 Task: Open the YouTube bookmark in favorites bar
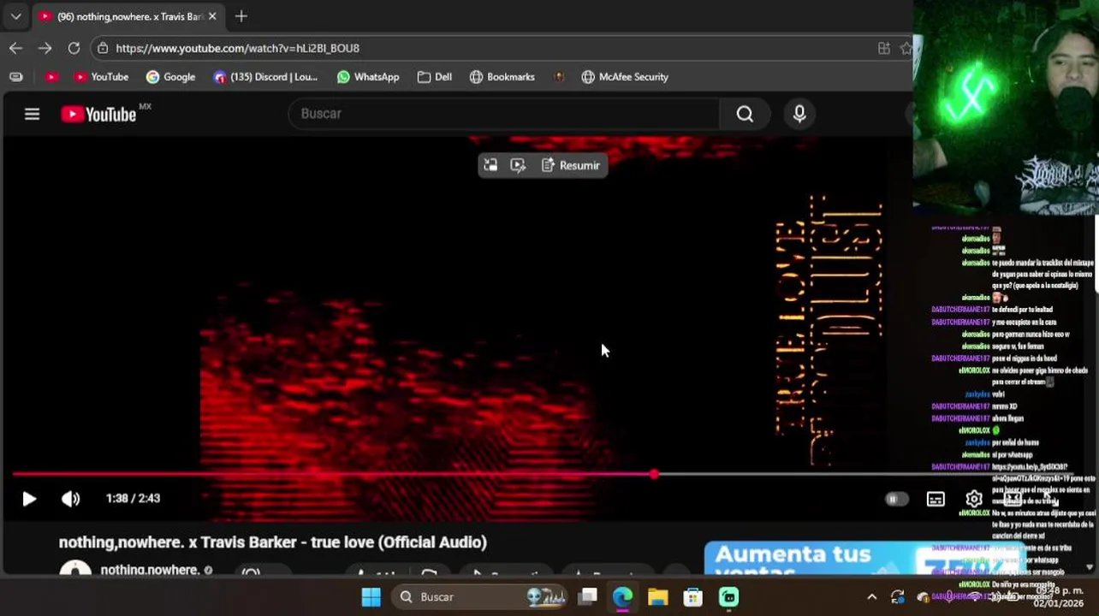coord(101,77)
